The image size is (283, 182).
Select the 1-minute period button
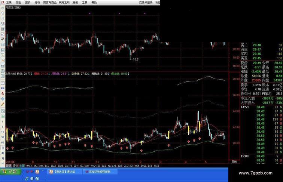[3, 121]
